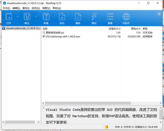Click the comment panel scroll up arrow

[x=161, y=108]
